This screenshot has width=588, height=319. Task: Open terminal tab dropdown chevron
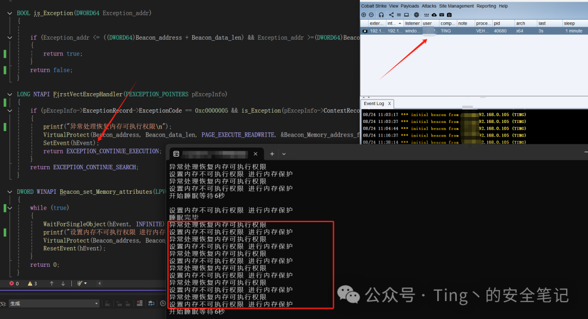click(284, 154)
